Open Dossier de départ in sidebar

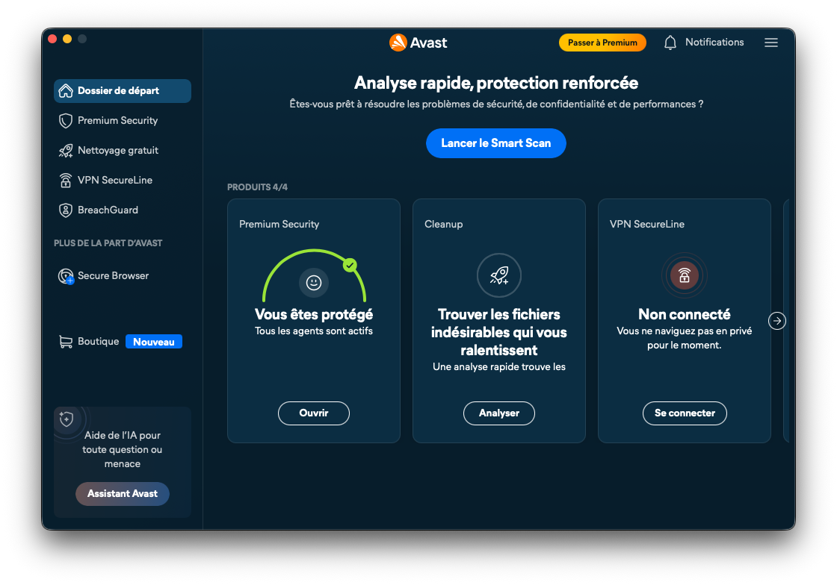click(x=123, y=90)
